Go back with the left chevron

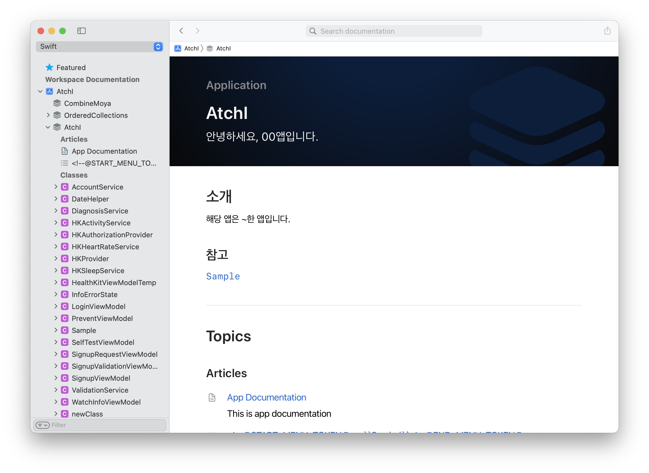(181, 31)
